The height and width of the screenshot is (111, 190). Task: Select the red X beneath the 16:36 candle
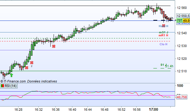pyautogui.click(x=54, y=46)
